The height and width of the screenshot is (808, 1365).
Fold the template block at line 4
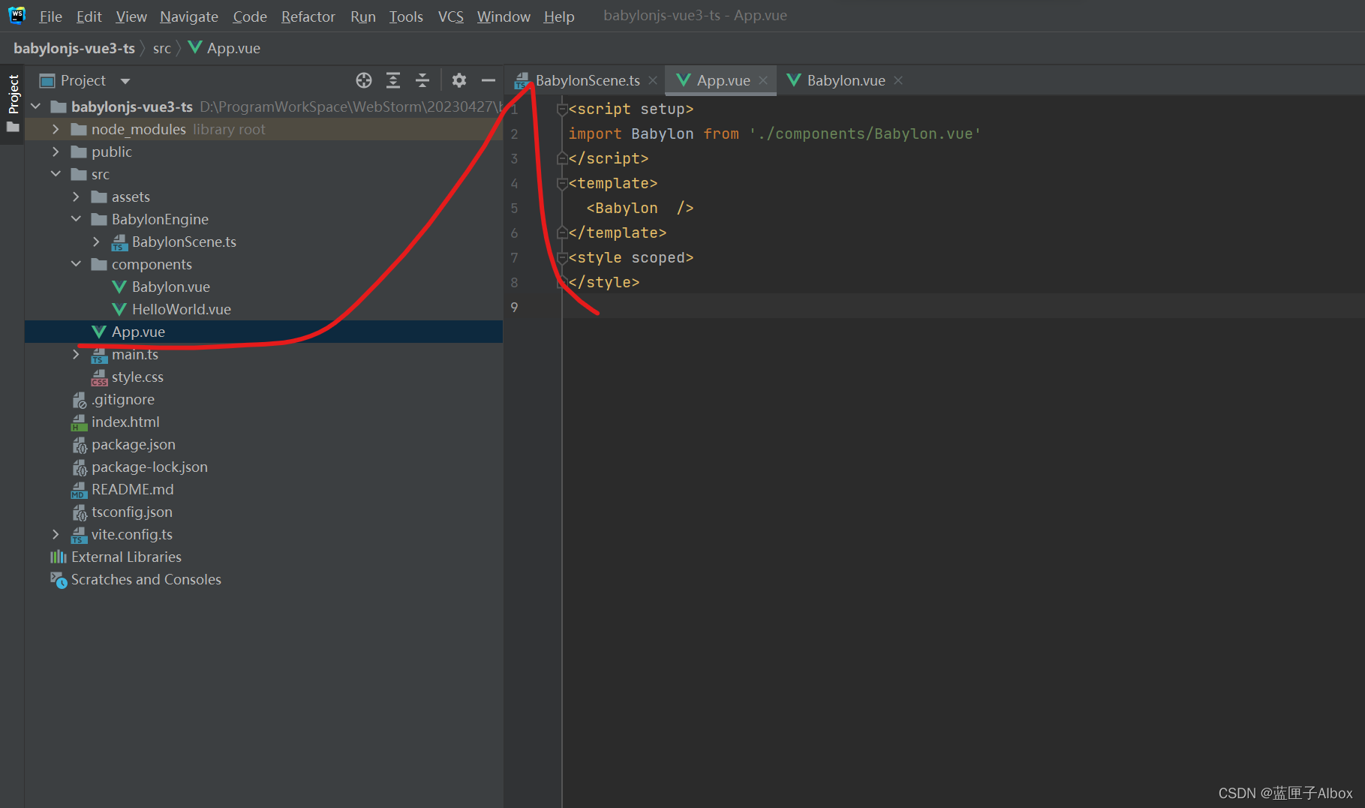pyautogui.click(x=561, y=184)
